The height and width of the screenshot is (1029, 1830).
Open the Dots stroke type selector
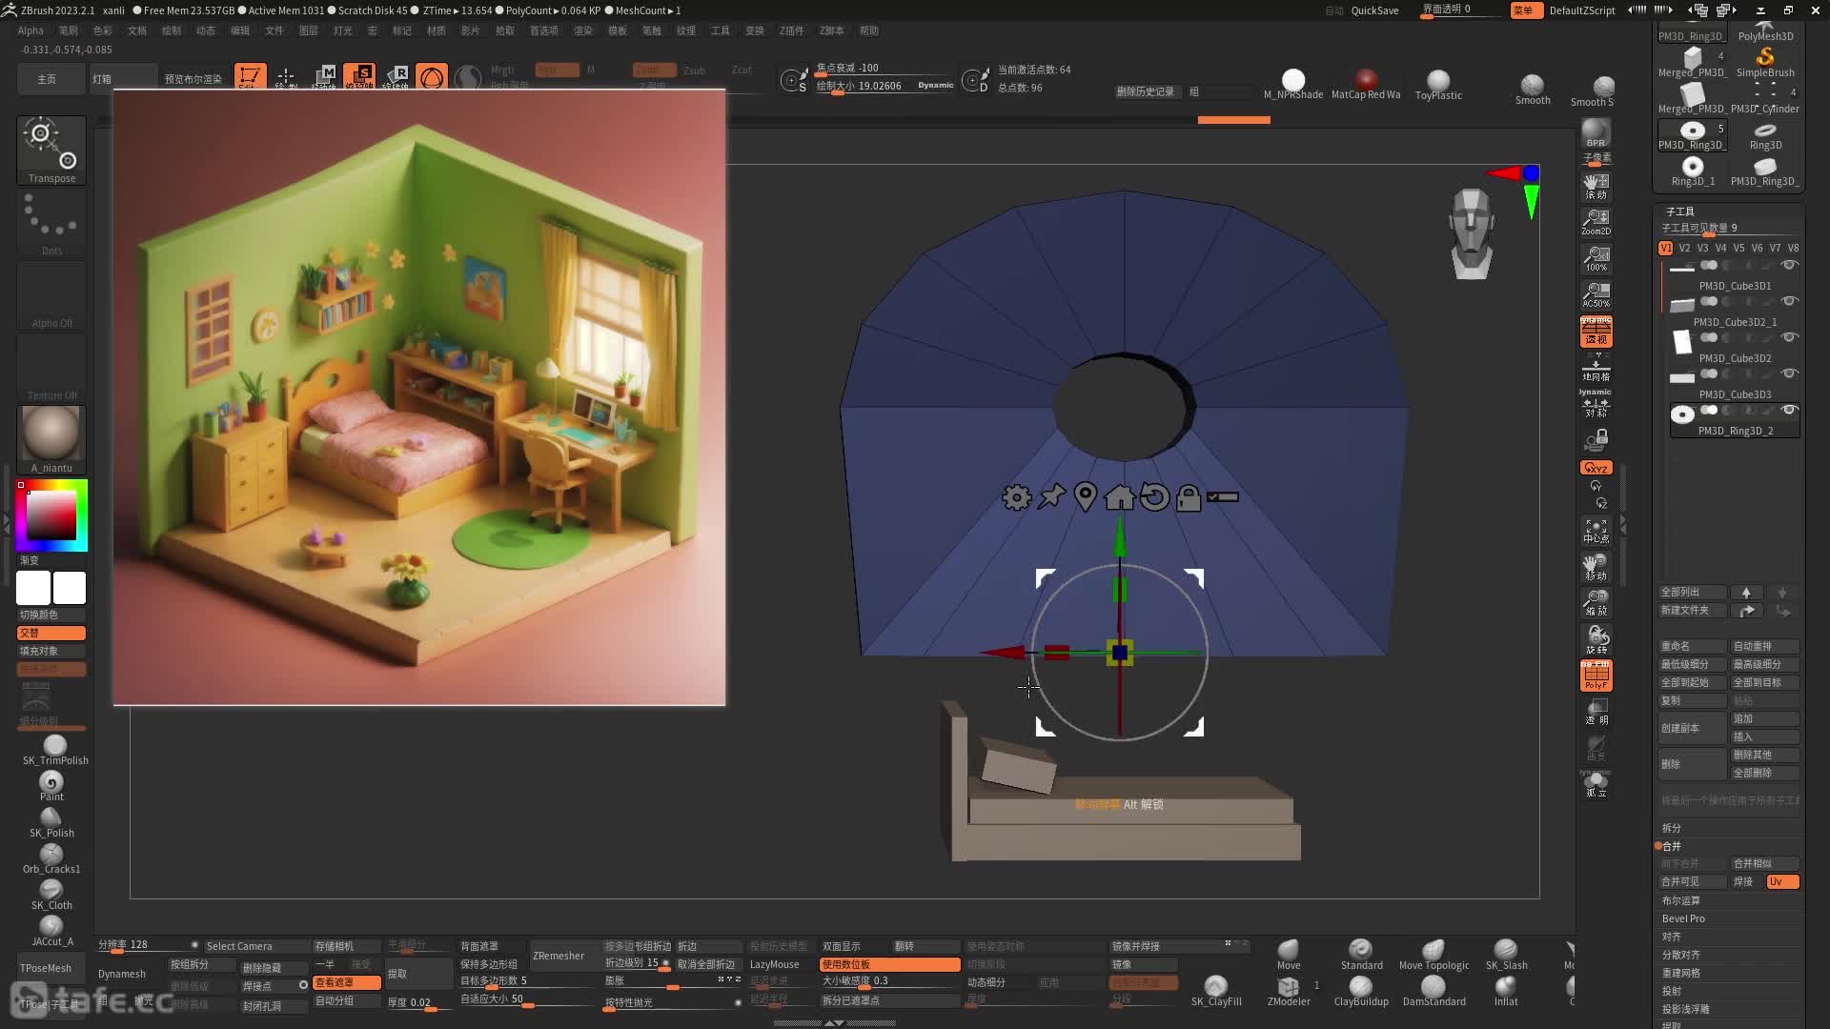51,223
